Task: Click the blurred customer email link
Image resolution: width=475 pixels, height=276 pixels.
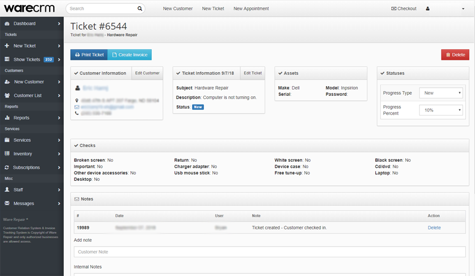Action: (107, 107)
